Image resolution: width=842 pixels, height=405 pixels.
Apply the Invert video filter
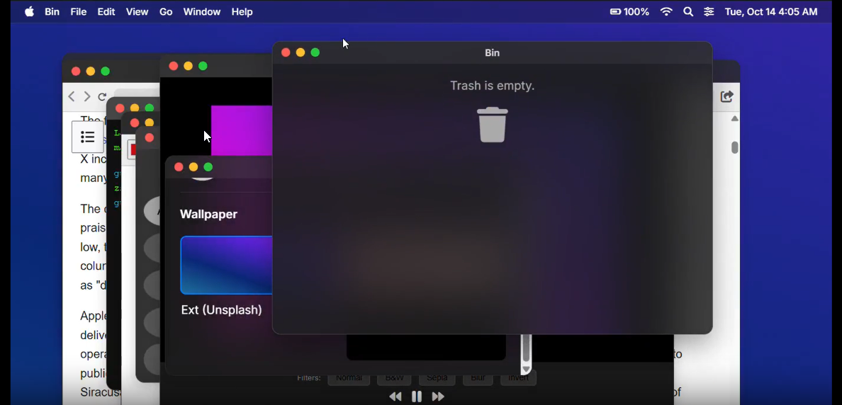(518, 377)
